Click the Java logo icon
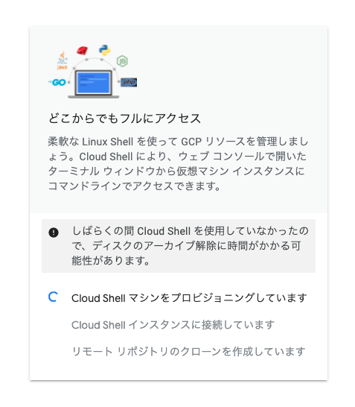This screenshot has width=355, height=407. (x=63, y=60)
